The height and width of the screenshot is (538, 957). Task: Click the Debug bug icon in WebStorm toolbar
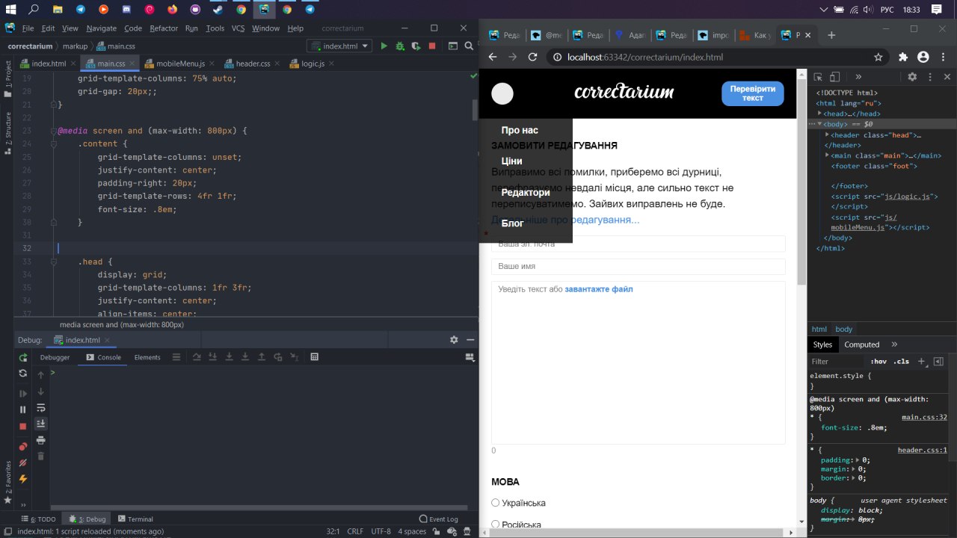pos(400,46)
